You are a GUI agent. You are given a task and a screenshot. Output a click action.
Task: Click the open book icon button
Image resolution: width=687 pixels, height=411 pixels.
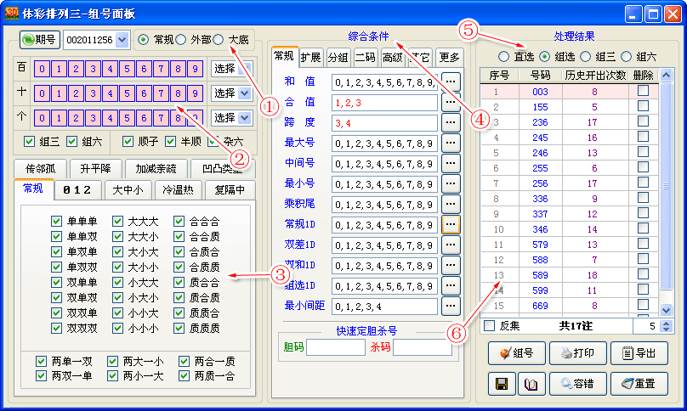tap(530, 384)
